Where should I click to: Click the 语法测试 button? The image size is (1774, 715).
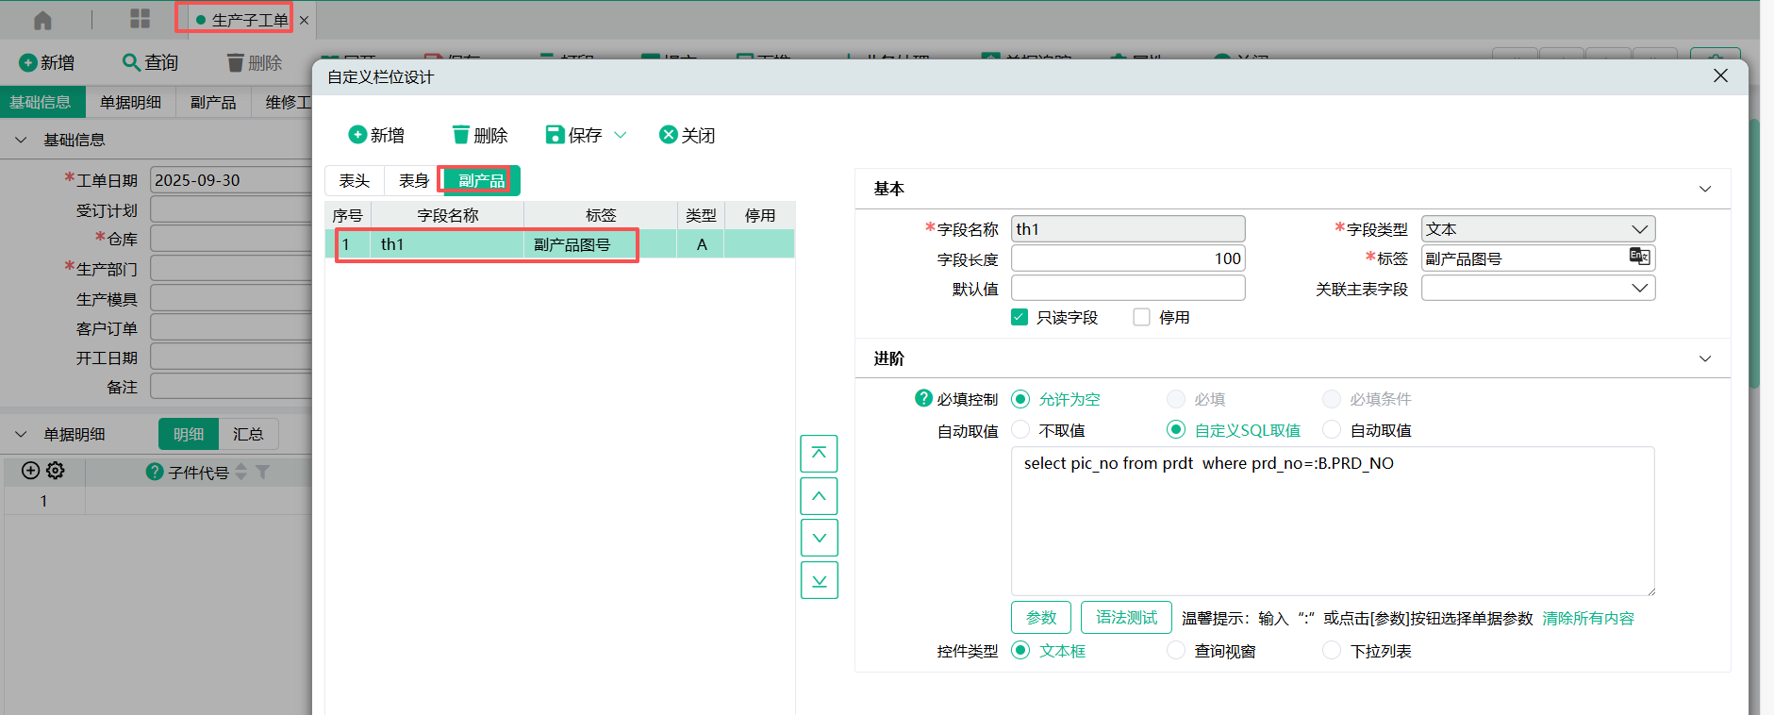point(1126,618)
